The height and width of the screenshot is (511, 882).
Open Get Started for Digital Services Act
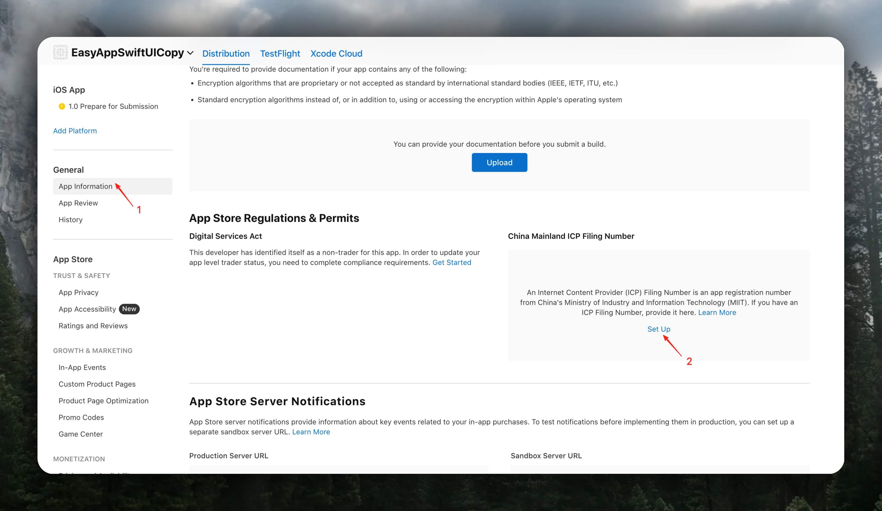click(x=451, y=262)
